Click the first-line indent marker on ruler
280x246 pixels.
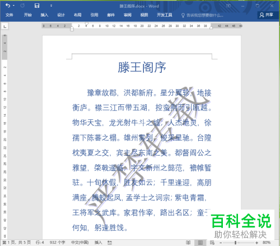coord(86,24)
